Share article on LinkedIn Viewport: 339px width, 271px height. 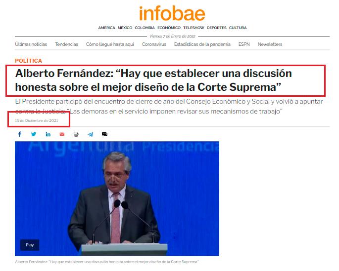click(48, 134)
